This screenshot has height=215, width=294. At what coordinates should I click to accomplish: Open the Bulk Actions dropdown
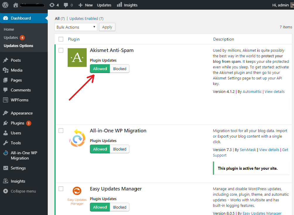76,27
